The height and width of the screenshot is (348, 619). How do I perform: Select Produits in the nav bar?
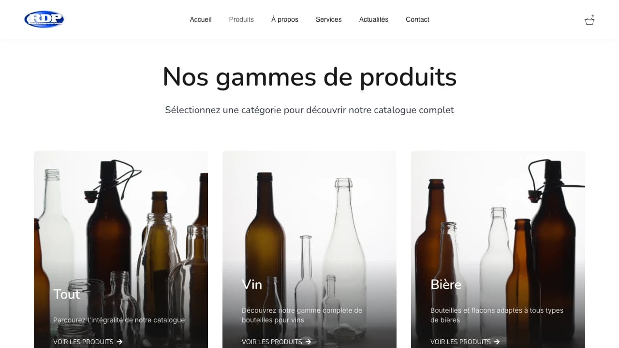coord(241,19)
